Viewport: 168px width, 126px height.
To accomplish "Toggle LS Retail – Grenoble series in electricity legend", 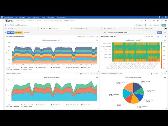I will [27, 68].
